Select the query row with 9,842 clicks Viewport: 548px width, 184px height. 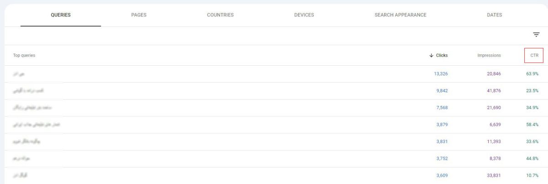(x=274, y=91)
